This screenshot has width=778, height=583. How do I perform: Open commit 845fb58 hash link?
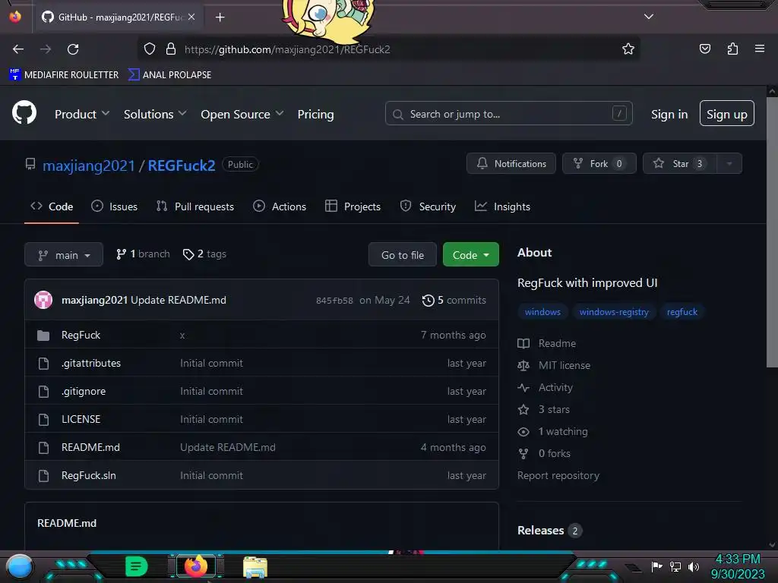click(334, 301)
